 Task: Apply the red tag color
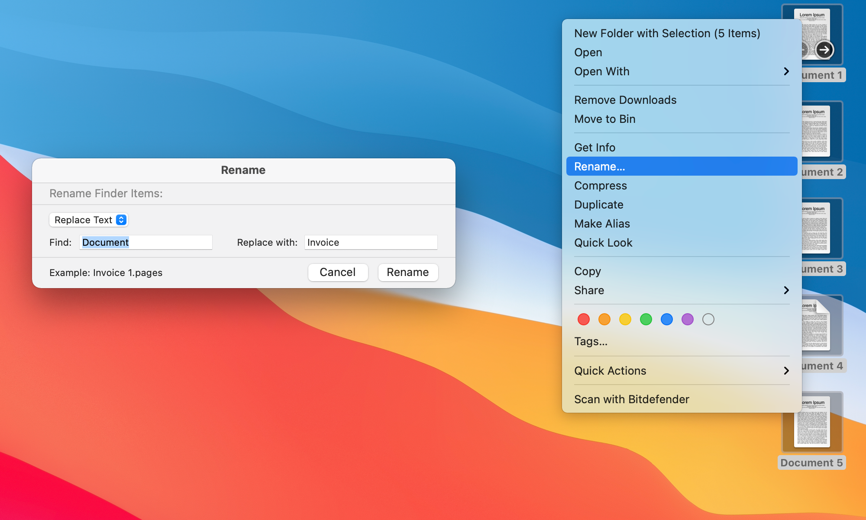(x=584, y=319)
